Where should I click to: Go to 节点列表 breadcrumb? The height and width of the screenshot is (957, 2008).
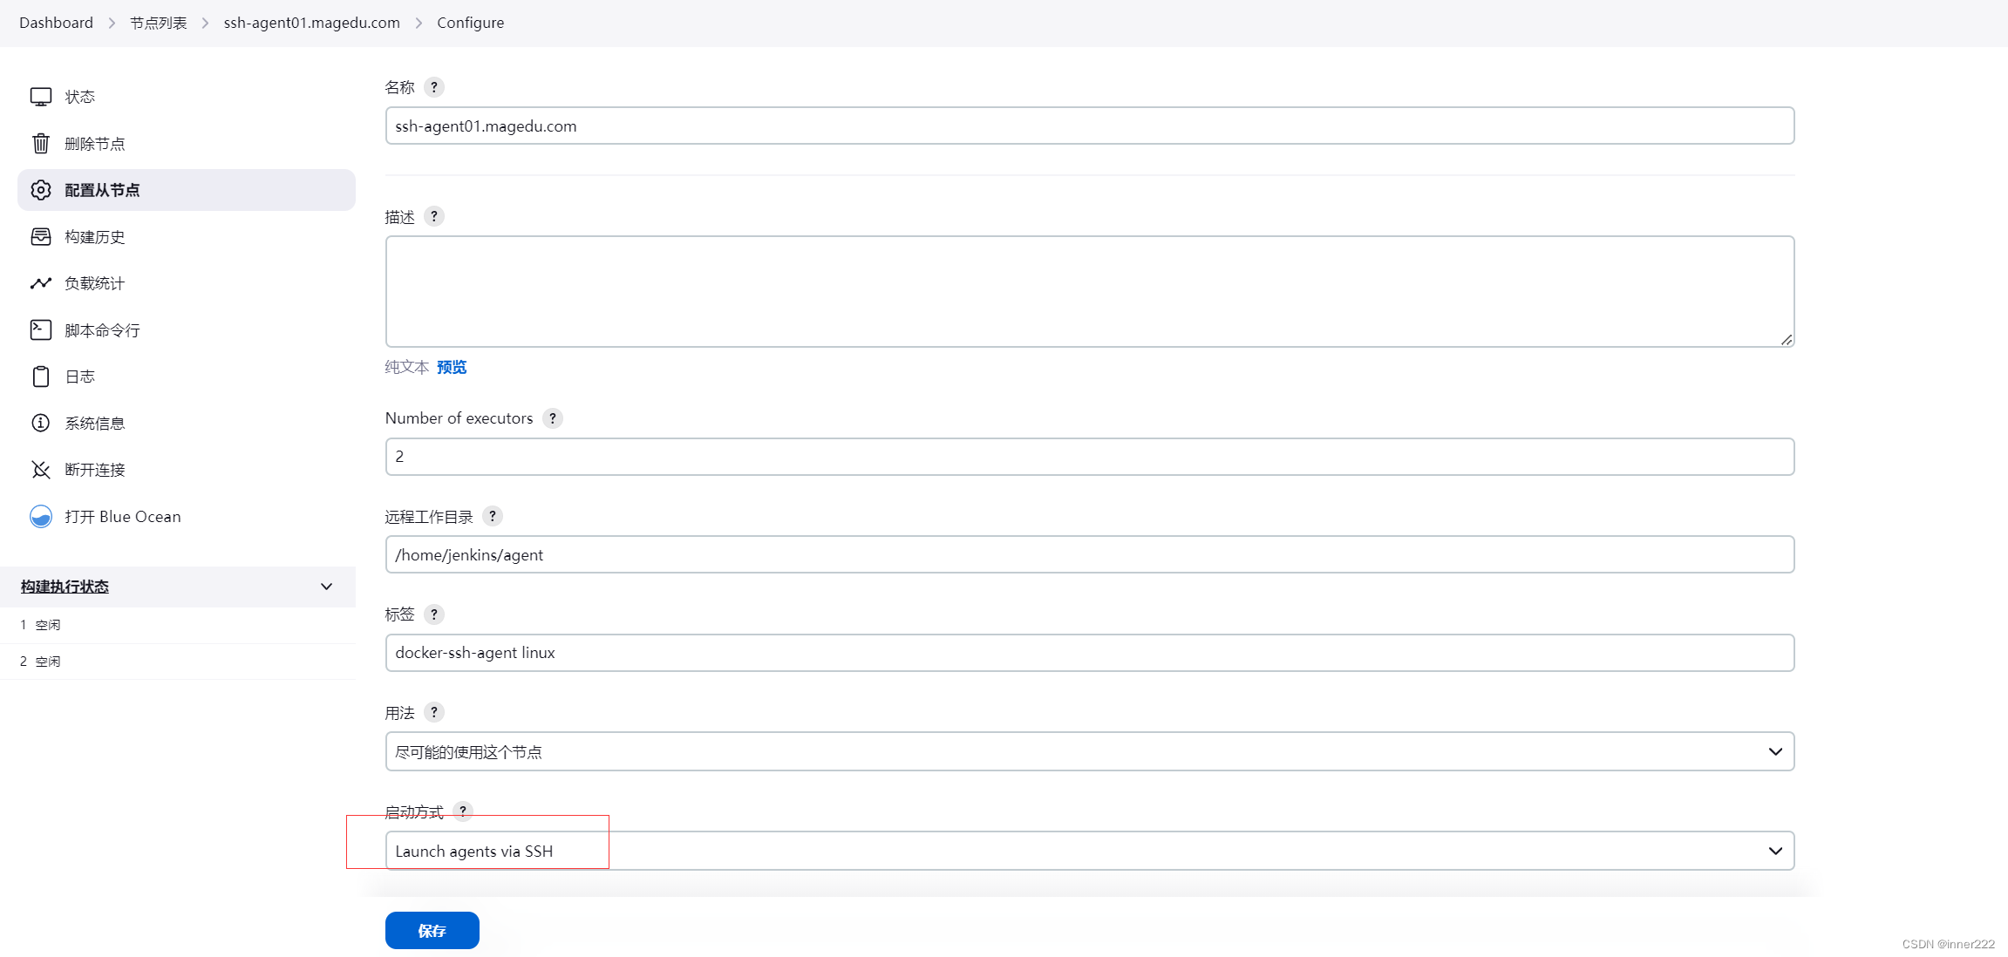tap(159, 23)
